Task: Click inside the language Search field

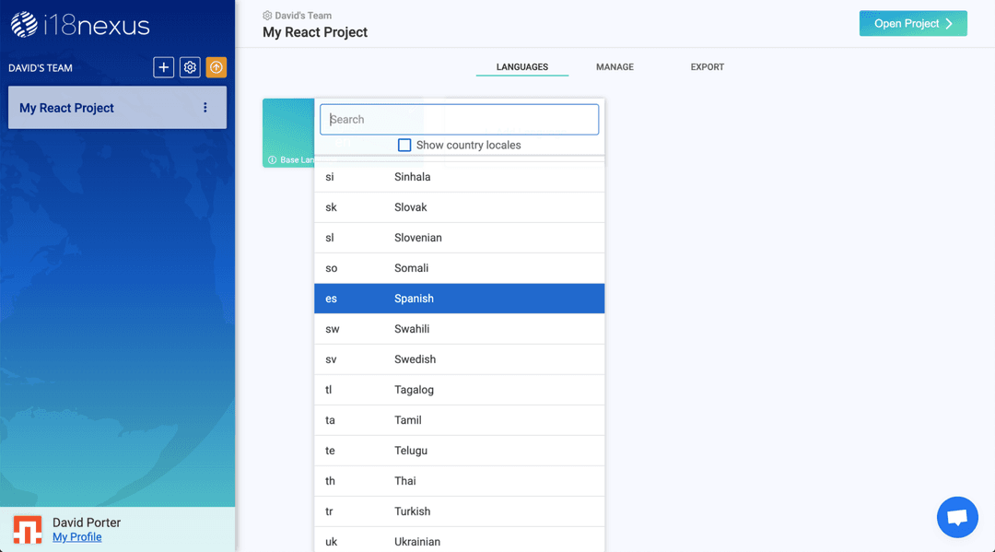Action: [459, 119]
